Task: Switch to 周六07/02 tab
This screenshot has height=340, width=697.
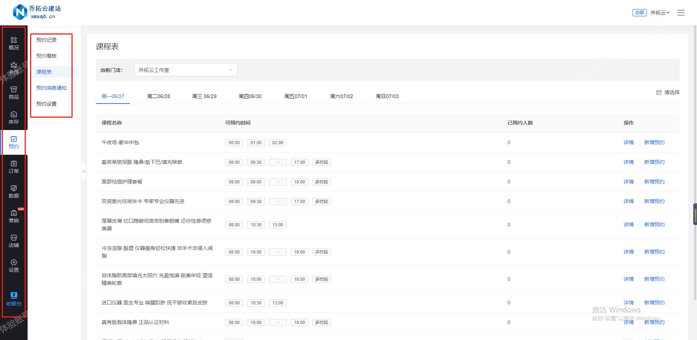Action: click(342, 96)
